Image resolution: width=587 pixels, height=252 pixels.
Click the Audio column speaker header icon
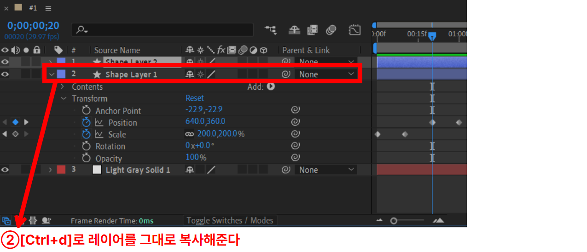[16, 50]
